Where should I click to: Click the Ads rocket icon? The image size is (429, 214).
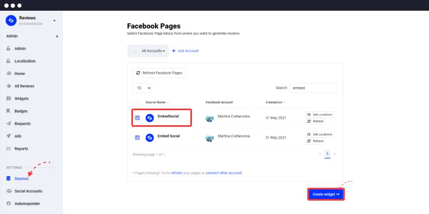click(9, 136)
